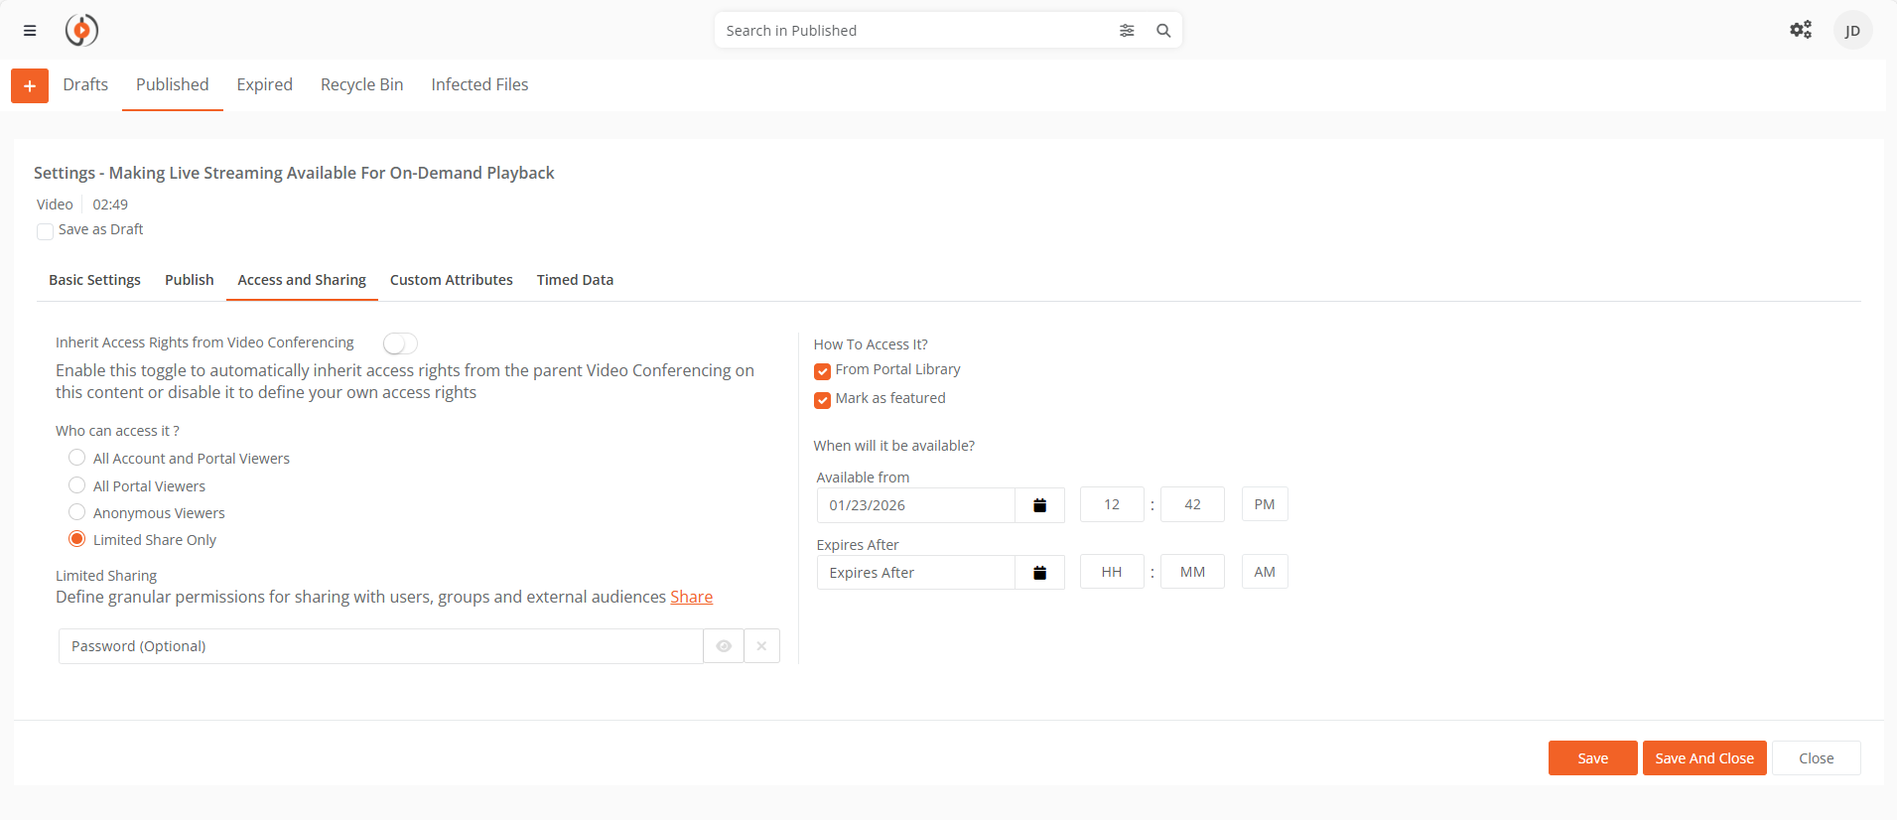This screenshot has height=820, width=1897.
Task: Uncheck the Mark as featured checkbox
Action: point(822,400)
